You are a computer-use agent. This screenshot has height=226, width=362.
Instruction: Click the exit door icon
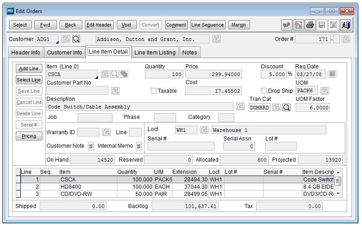point(346,25)
